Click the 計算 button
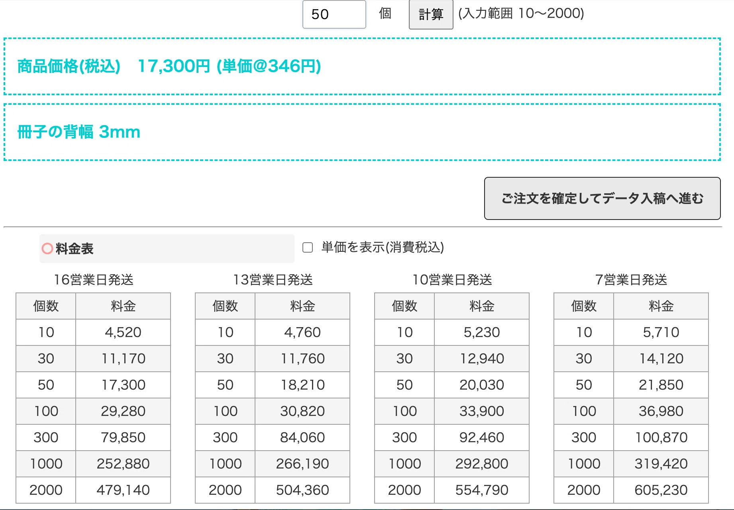The width and height of the screenshot is (734, 510). [431, 14]
